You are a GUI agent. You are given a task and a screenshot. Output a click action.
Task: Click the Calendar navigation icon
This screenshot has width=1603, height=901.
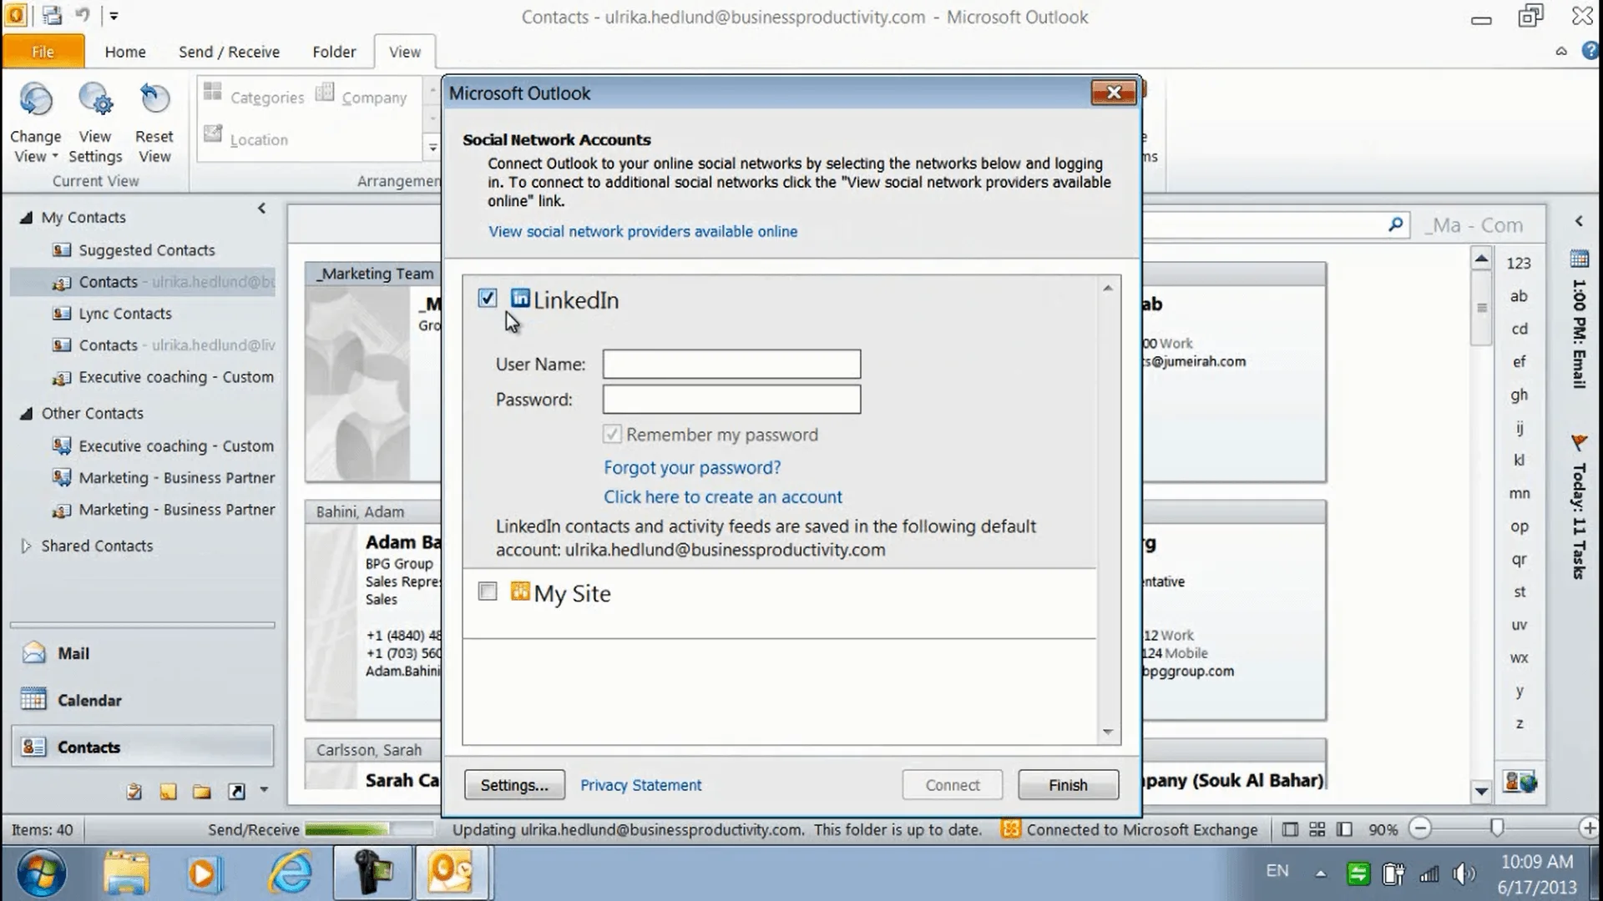coord(33,700)
